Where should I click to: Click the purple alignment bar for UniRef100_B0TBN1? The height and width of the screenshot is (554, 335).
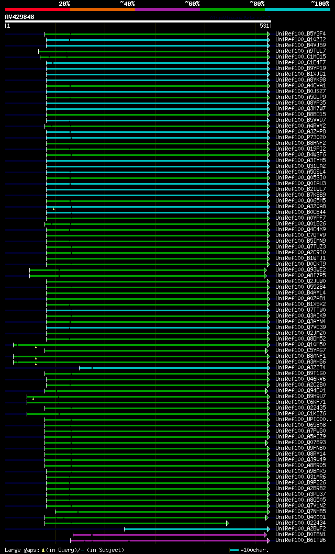(x=169, y=535)
